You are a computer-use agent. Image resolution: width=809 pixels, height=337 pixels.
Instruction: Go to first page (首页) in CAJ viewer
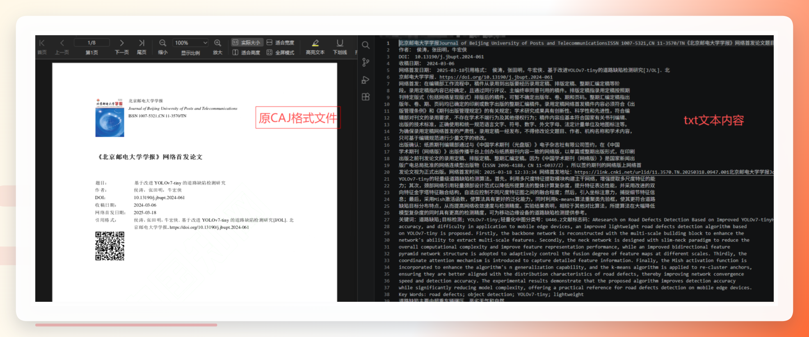(42, 47)
